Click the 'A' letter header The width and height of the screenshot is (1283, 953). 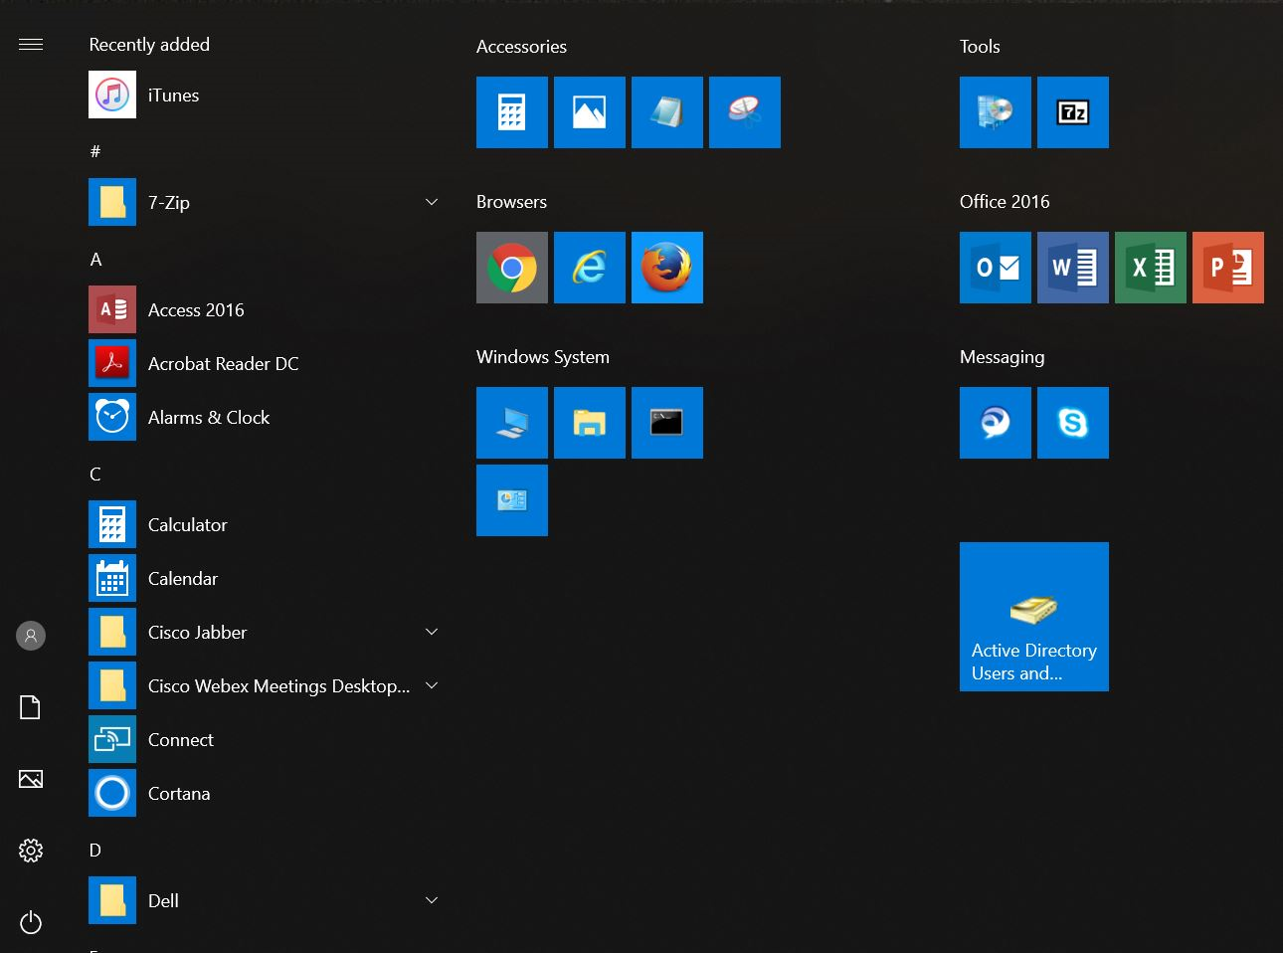pyautogui.click(x=95, y=259)
